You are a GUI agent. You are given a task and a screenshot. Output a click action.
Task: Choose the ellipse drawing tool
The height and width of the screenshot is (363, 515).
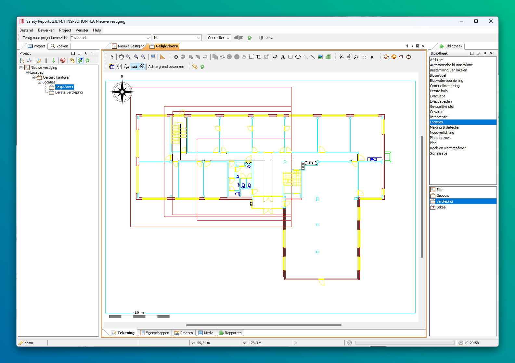coord(298,57)
